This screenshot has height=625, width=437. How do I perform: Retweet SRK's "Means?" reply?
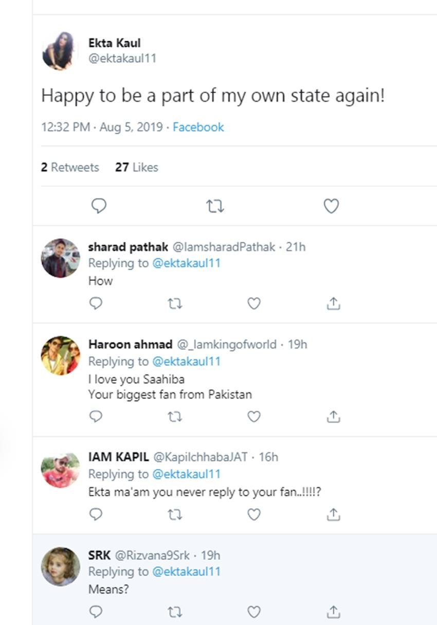tap(175, 612)
